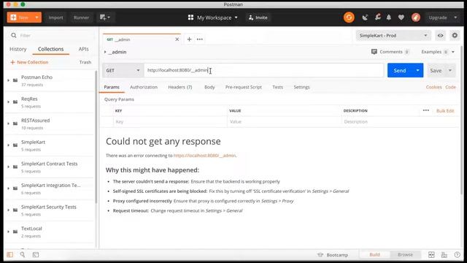Open the wrench settings icon in header
This screenshot has height=263, width=467.
coord(378,18)
